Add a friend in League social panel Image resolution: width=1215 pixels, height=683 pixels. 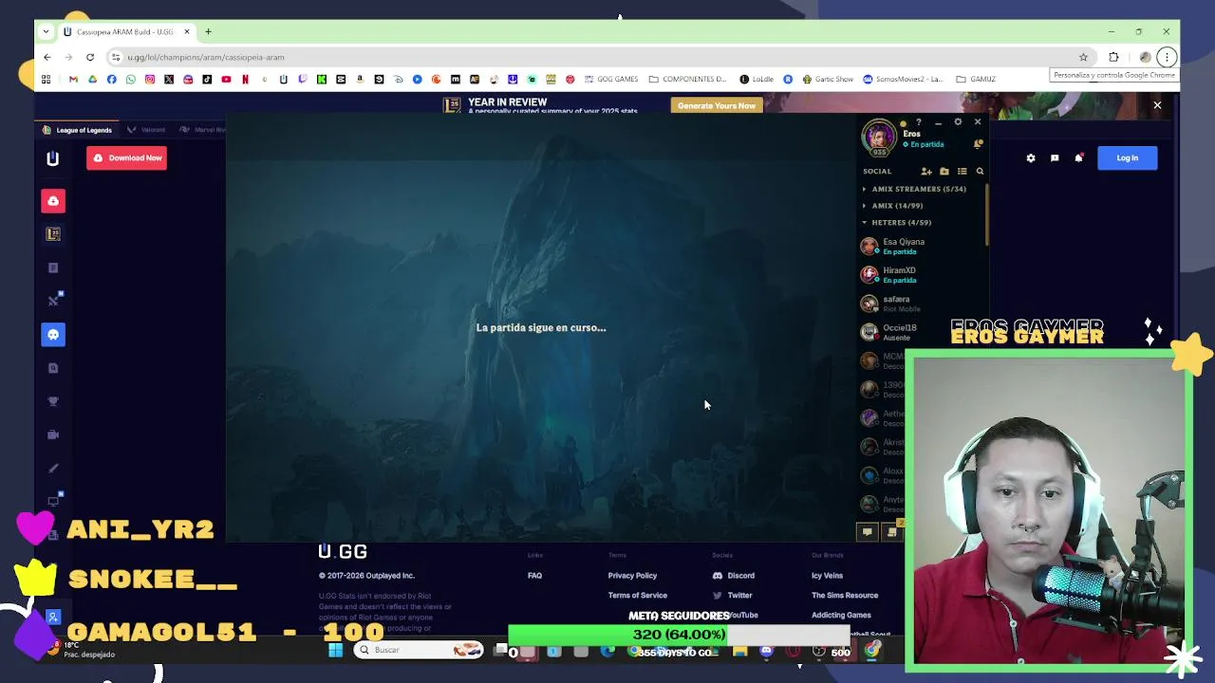926,172
